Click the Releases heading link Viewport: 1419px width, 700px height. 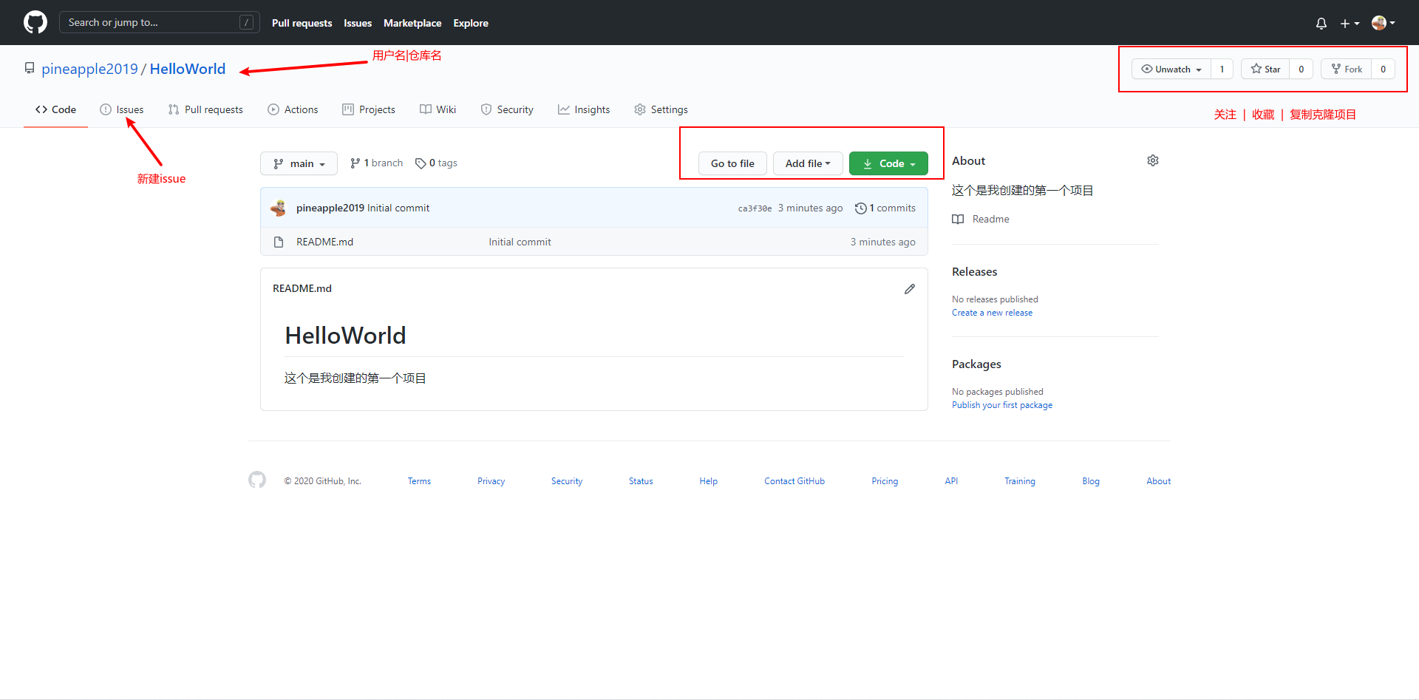click(975, 271)
